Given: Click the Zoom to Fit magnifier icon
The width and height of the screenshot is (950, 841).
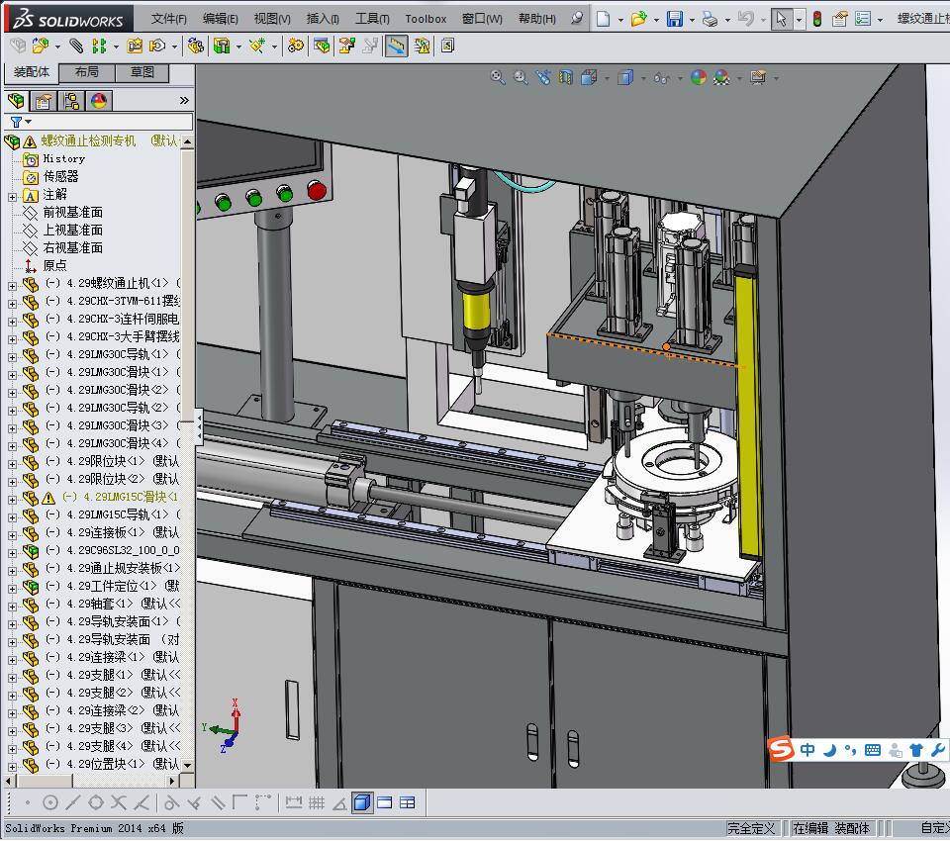Looking at the screenshot, I should pyautogui.click(x=498, y=77).
